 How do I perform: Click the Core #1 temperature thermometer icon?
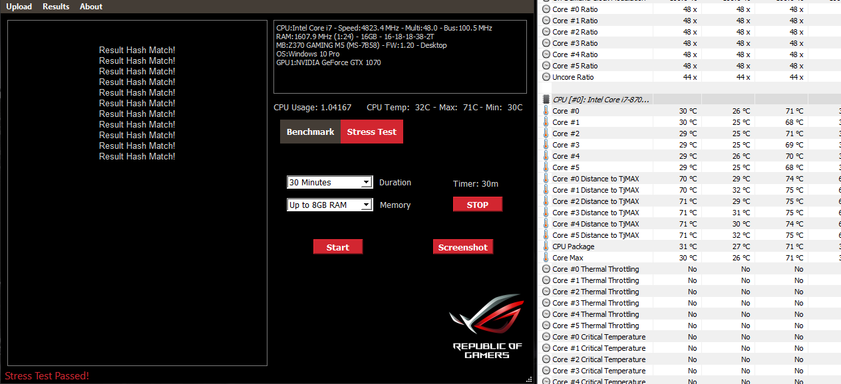tap(546, 122)
